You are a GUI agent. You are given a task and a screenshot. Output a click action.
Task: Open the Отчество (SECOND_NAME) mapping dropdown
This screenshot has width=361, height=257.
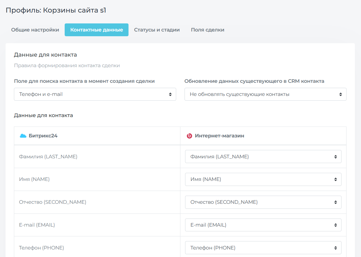tap(263, 202)
